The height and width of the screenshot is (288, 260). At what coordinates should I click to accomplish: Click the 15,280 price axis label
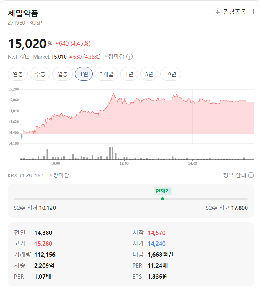click(x=13, y=89)
